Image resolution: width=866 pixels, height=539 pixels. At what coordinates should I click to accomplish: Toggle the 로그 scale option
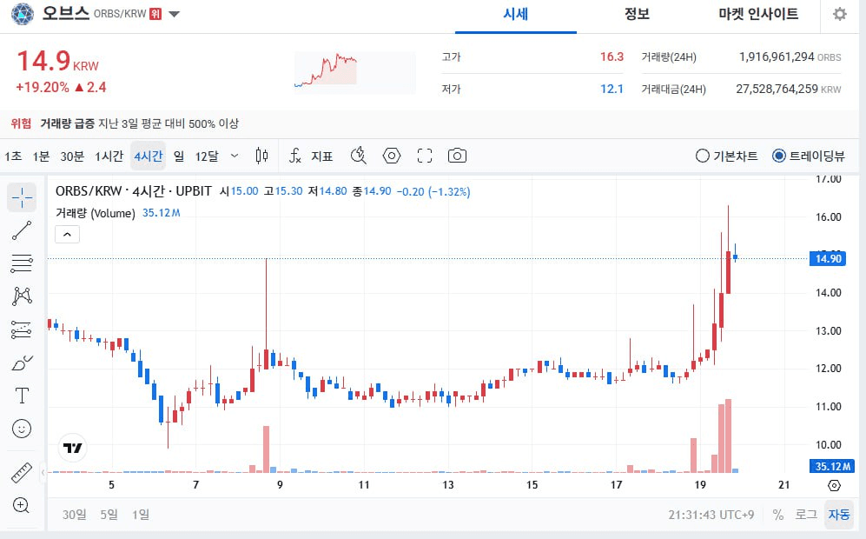(805, 514)
